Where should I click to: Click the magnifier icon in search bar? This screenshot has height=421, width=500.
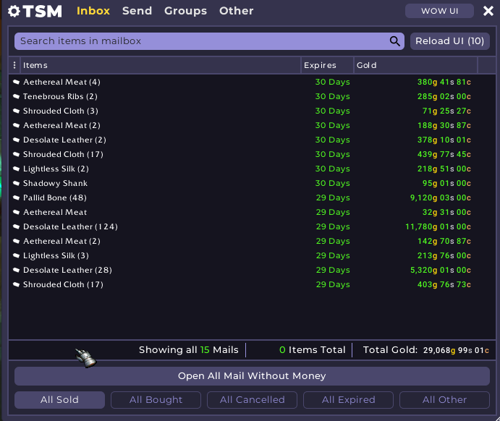[395, 41]
